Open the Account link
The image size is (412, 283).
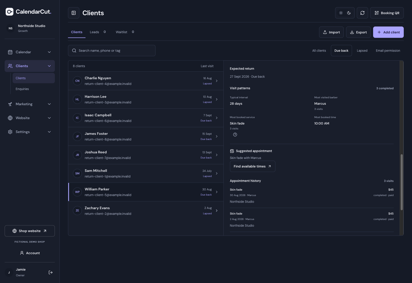(x=30, y=253)
